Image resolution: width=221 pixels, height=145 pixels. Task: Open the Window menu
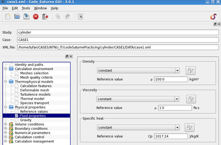coord(40,8)
